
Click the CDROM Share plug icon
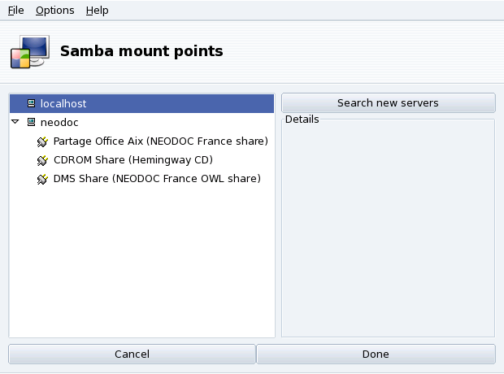click(43, 160)
